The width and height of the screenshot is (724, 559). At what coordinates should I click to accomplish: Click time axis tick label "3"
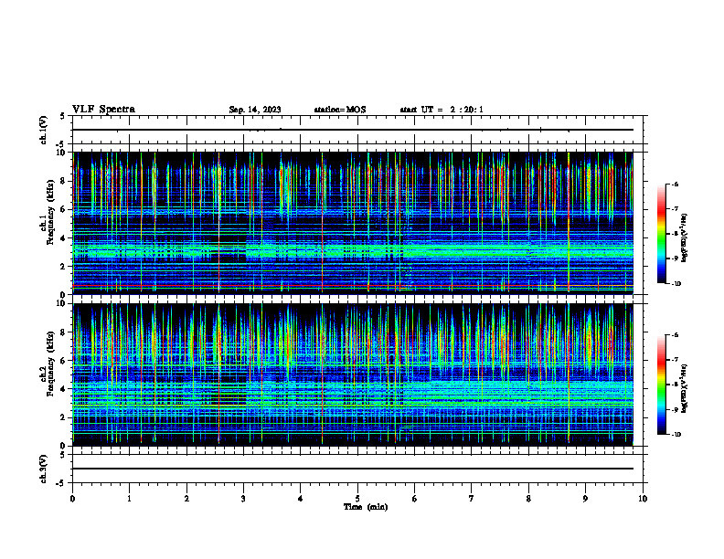coord(243,499)
